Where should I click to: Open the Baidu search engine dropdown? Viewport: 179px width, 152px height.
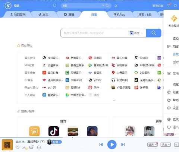(x=136, y=33)
